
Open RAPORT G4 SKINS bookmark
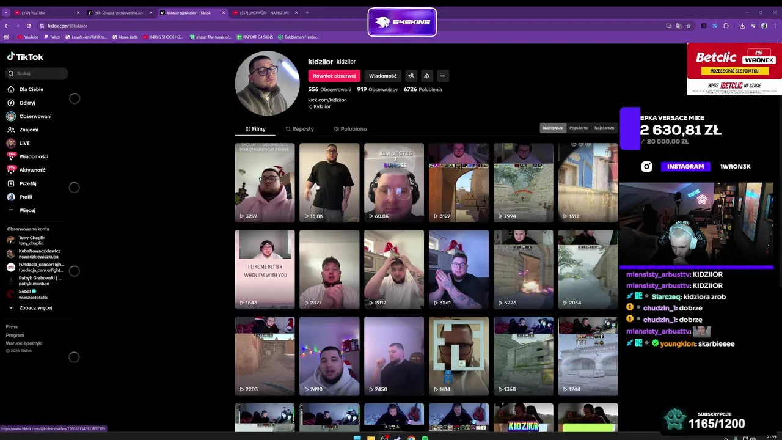pyautogui.click(x=254, y=37)
